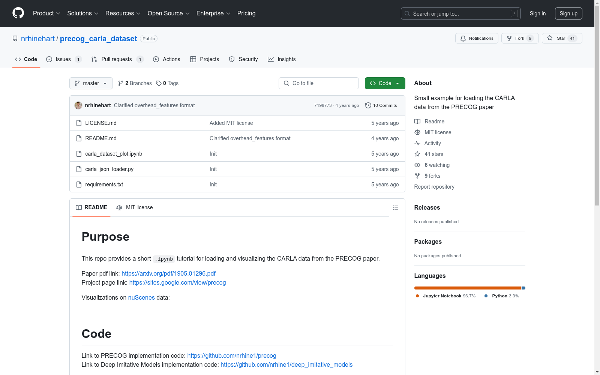This screenshot has height=375, width=600.
Task: Click the Branches icon next to 2 Branches
Action: (121, 83)
